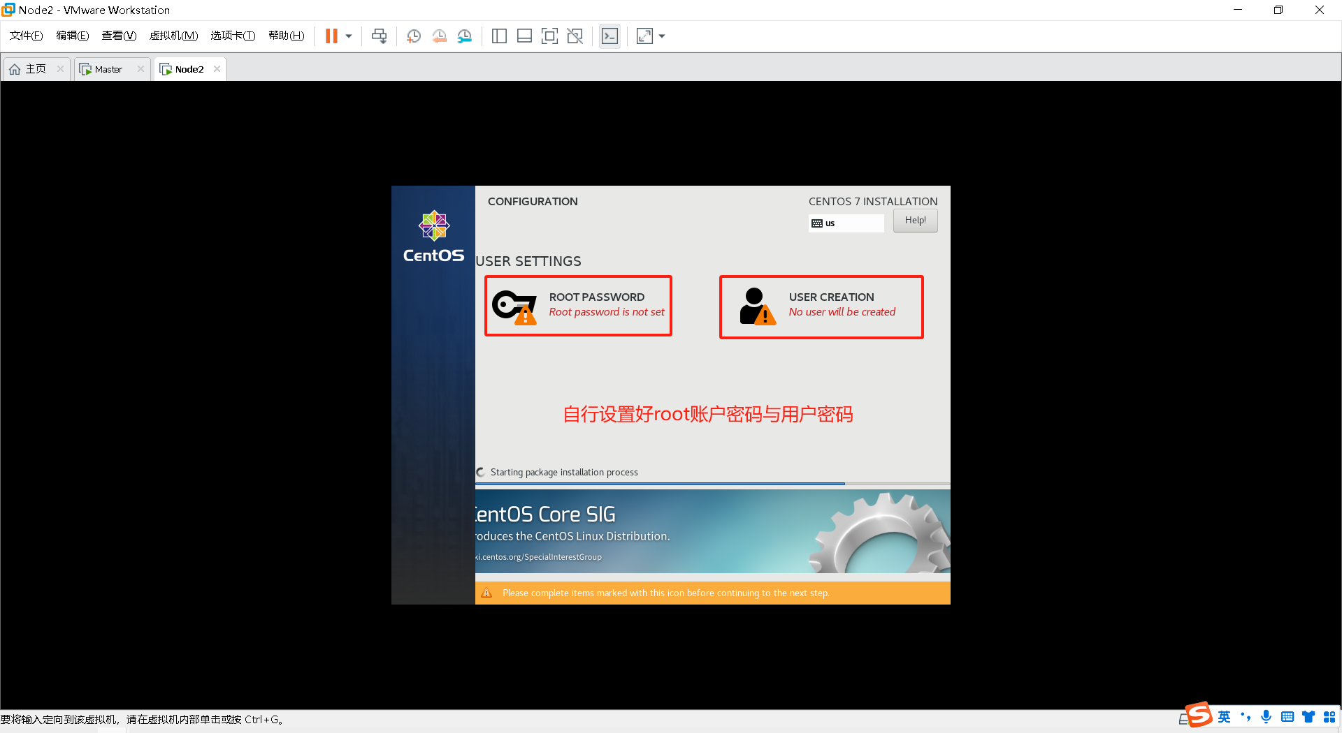Image resolution: width=1342 pixels, height=733 pixels.
Task: Open the power options dropdown beside the pause icon
Action: (349, 36)
